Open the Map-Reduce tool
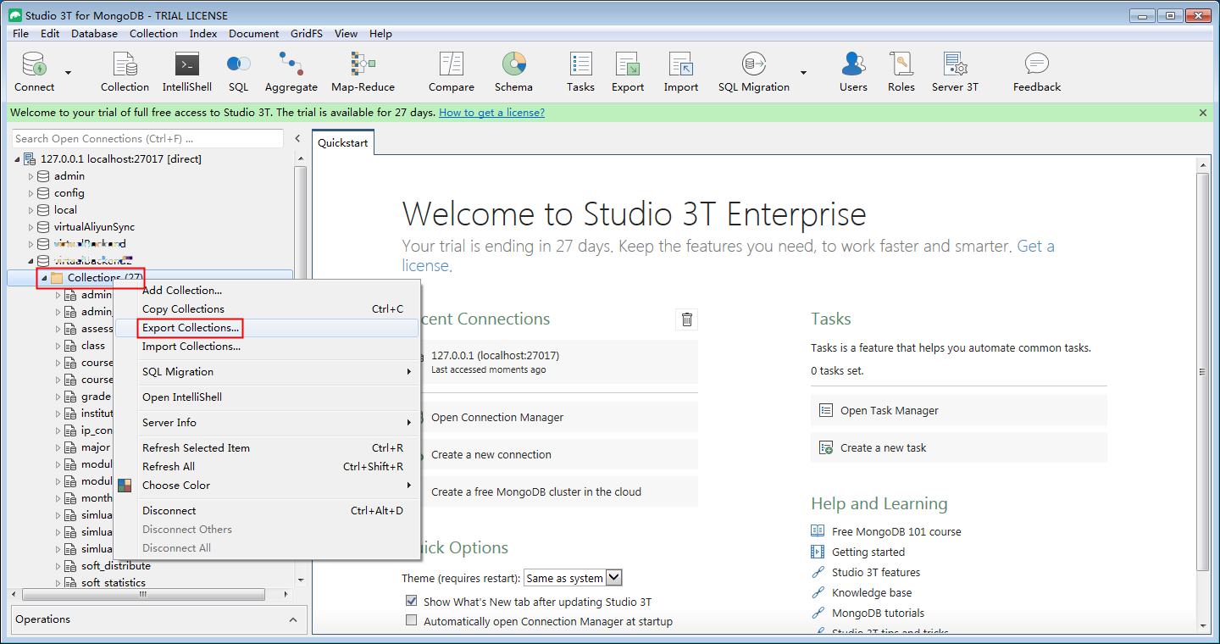1220x644 pixels. click(363, 64)
